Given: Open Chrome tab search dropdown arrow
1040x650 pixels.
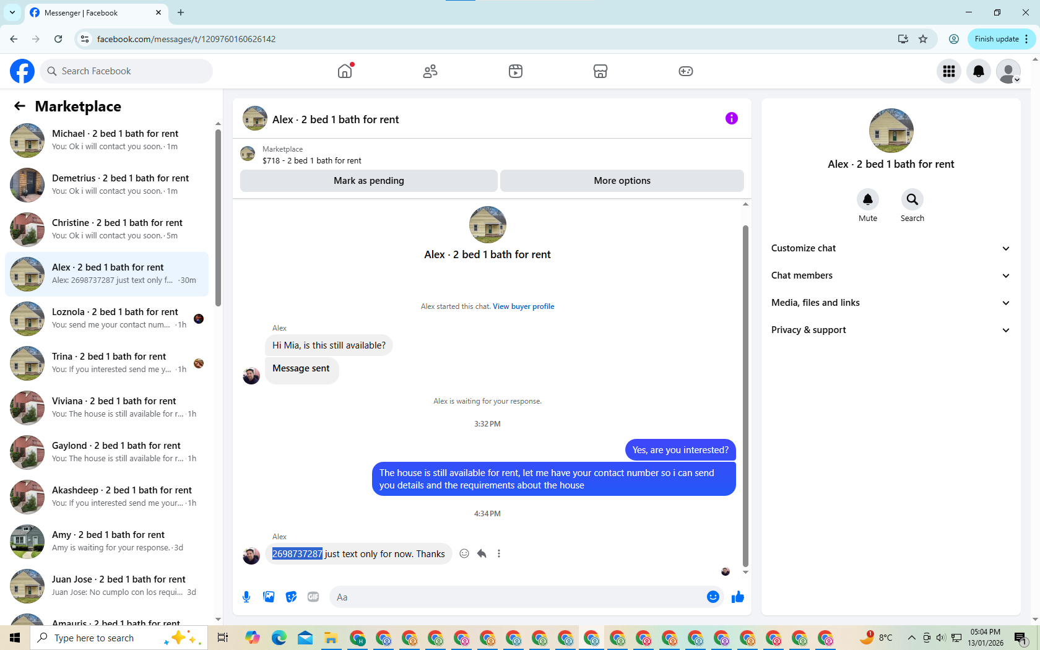Looking at the screenshot, I should click(x=12, y=12).
